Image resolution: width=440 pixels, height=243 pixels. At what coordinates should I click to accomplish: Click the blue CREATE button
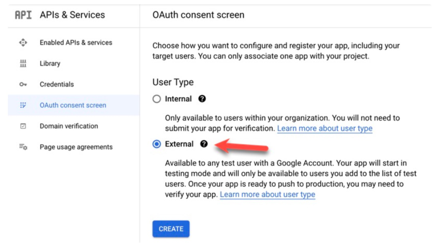[171, 229]
